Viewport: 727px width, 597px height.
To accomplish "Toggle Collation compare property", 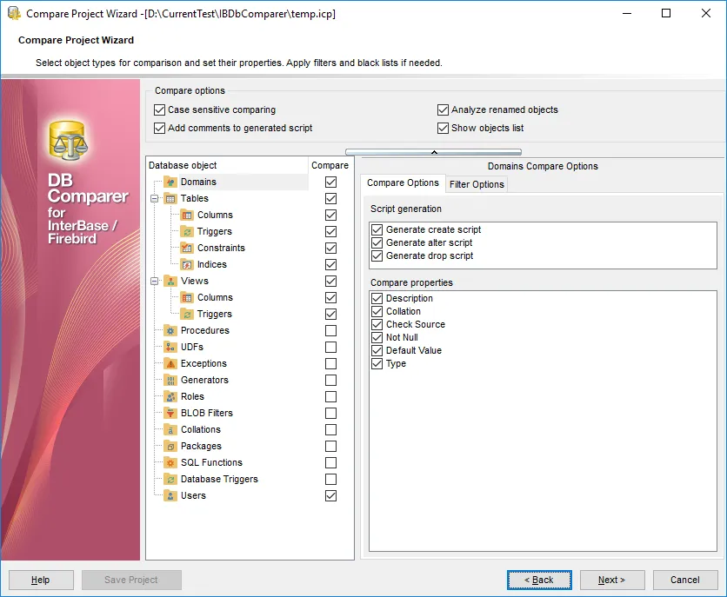I will (x=377, y=311).
